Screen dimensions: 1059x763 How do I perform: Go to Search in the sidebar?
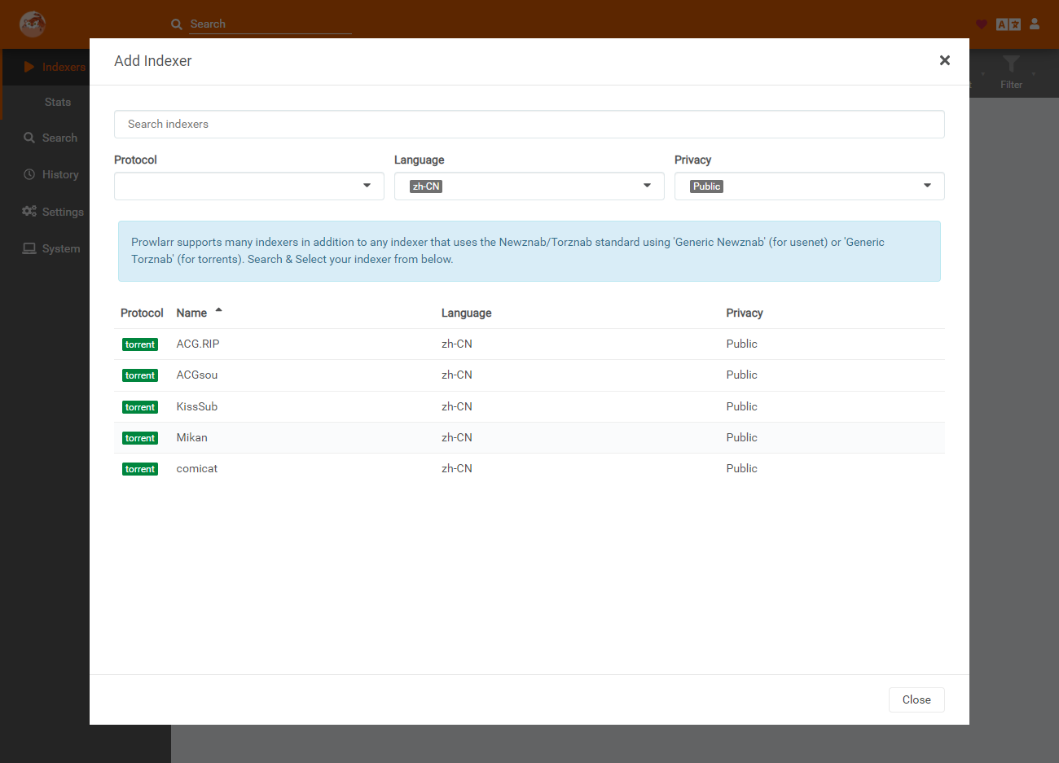(x=59, y=138)
